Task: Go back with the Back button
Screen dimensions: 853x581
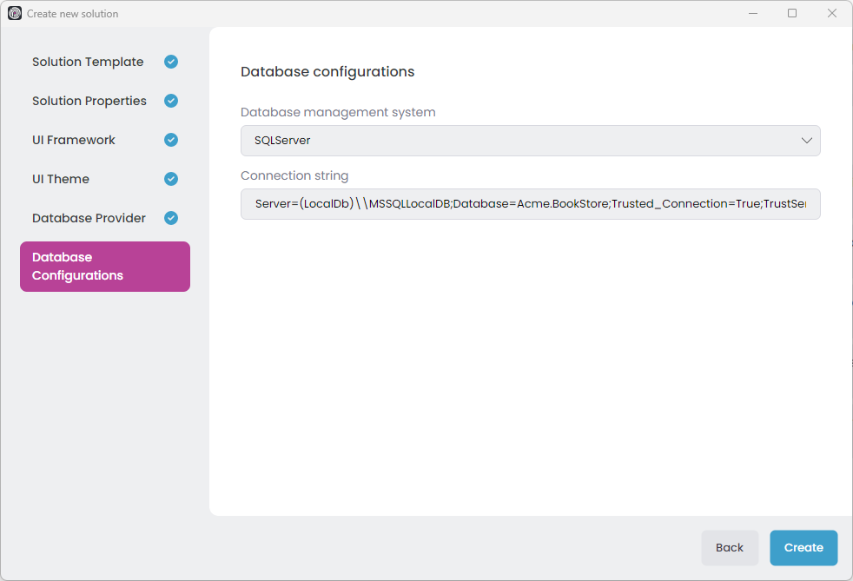Action: coord(730,547)
